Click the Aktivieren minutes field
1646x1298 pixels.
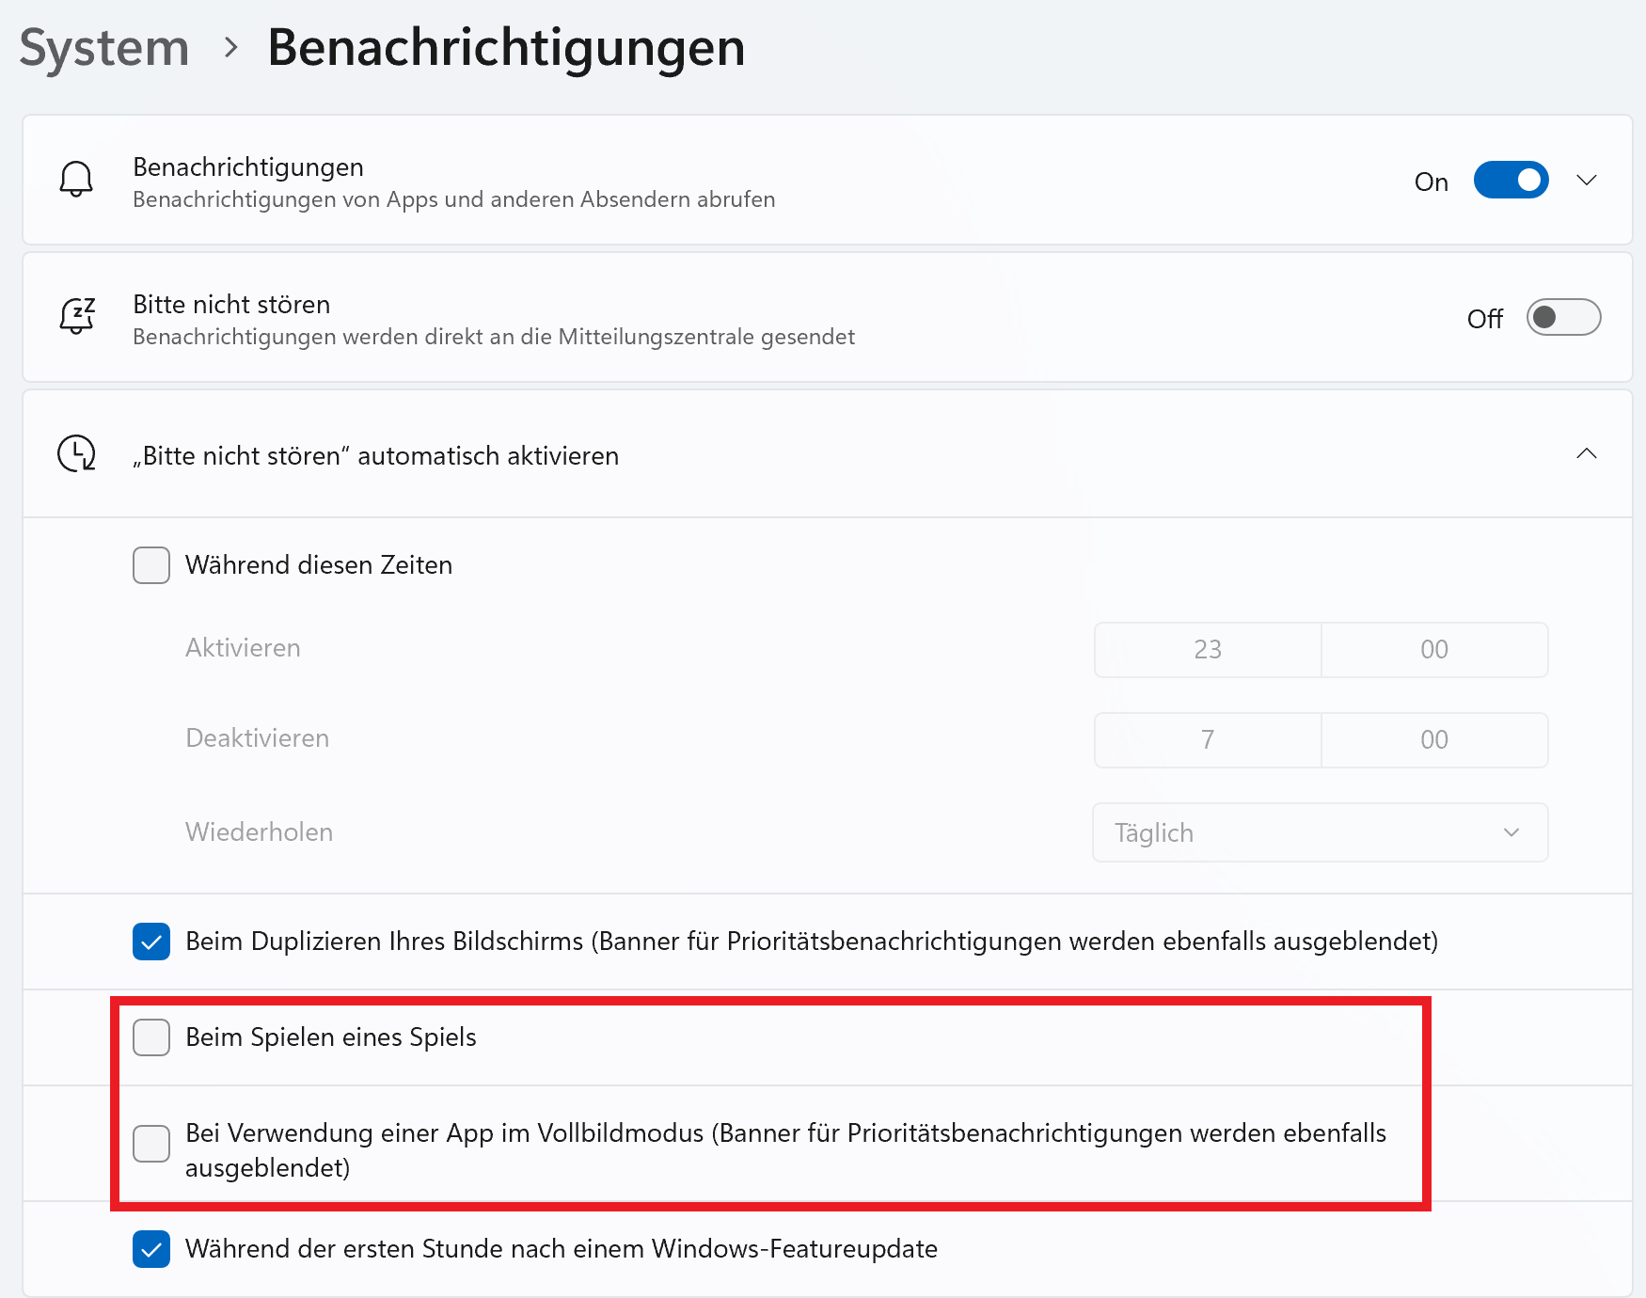coord(1434,649)
